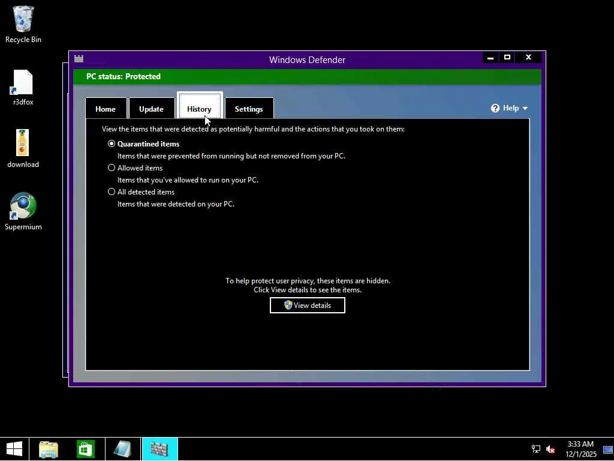Open the notepad-like taskbar app icon
This screenshot has width=614, height=461.
point(122,449)
